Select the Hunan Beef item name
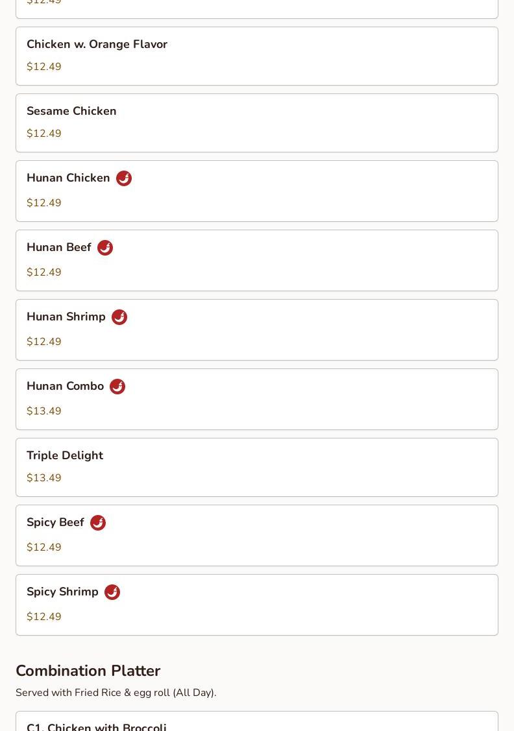The image size is (514, 731). 59,247
